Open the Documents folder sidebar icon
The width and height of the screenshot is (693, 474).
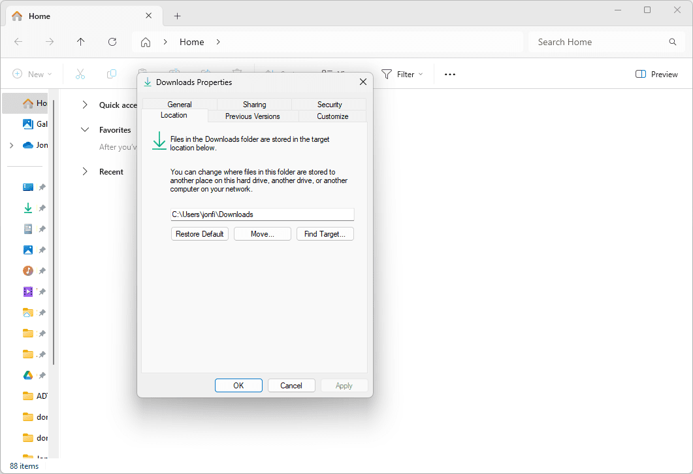(28, 229)
